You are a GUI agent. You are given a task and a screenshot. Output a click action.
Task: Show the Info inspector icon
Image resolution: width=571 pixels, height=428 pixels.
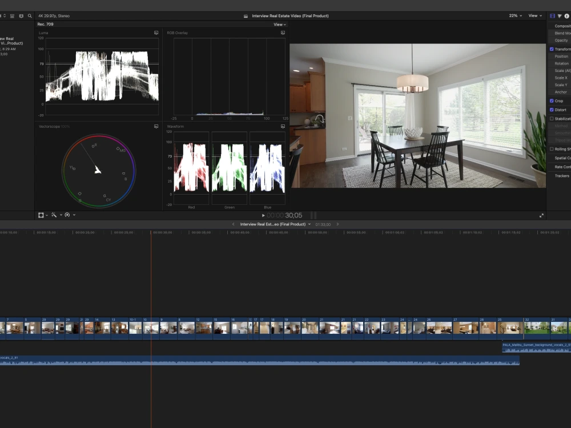[x=566, y=16]
